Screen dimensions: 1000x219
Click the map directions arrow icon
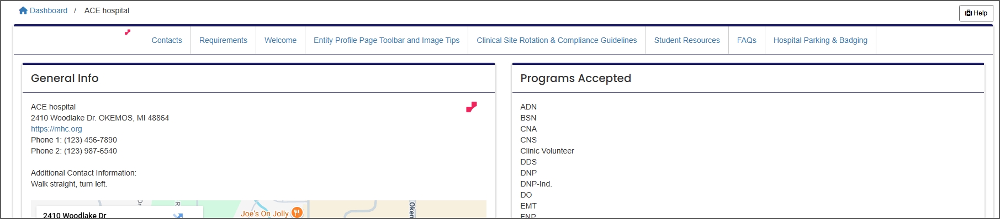pyautogui.click(x=178, y=216)
